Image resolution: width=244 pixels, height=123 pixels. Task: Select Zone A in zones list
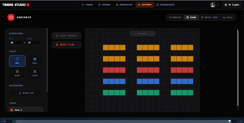click(x=26, y=110)
